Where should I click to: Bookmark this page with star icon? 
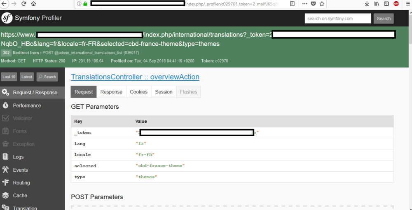pos(322,4)
